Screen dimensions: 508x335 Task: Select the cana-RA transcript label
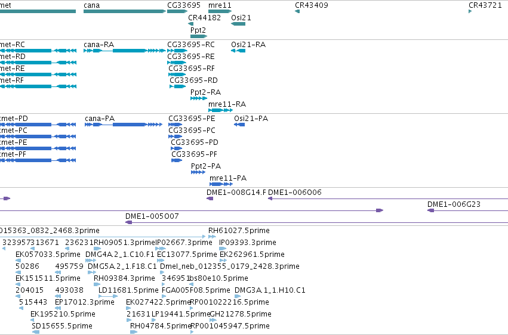pyautogui.click(x=99, y=45)
